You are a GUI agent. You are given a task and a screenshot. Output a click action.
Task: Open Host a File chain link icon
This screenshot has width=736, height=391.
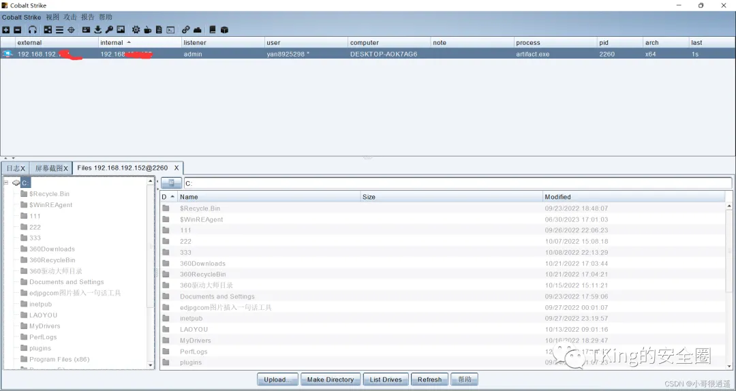click(186, 29)
